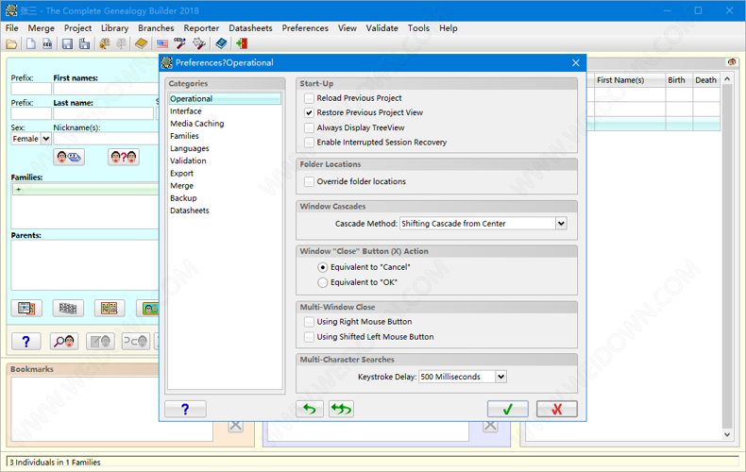746x472 pixels.
Task: Click the Death column header
Action: click(706, 80)
